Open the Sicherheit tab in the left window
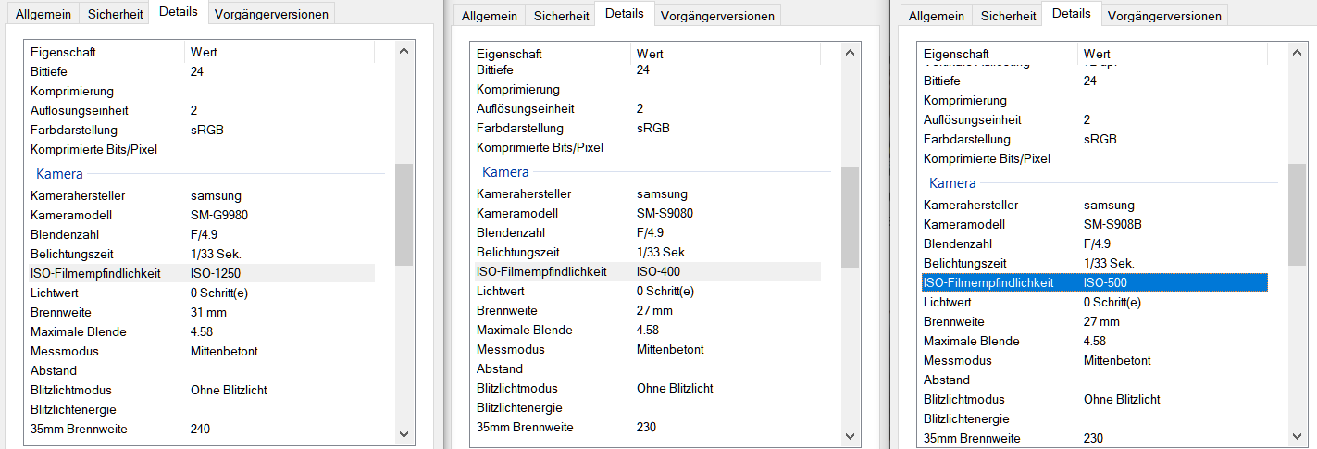This screenshot has width=1317, height=449. [115, 13]
